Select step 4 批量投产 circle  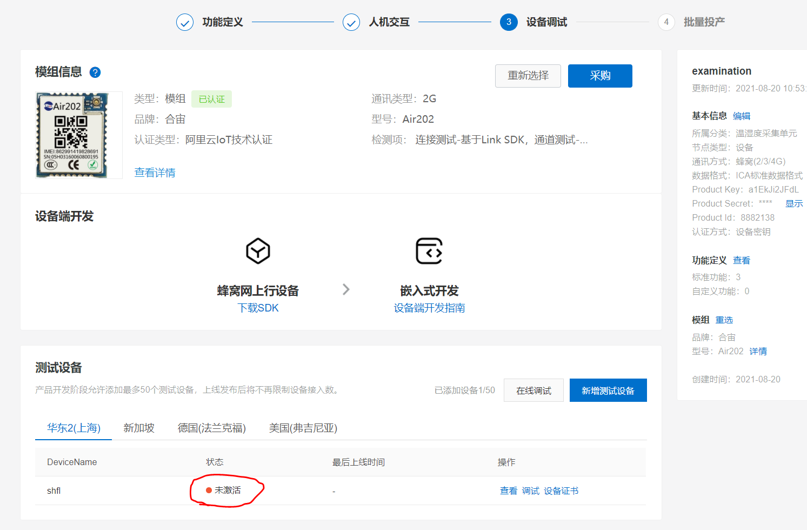tap(666, 22)
